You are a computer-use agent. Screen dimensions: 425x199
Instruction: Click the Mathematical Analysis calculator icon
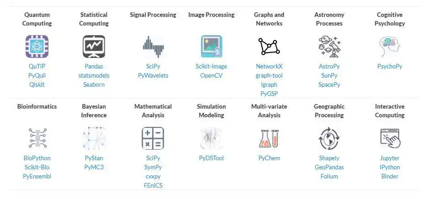pos(153,138)
